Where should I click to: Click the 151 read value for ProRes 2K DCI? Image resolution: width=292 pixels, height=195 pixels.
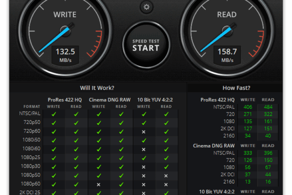point(268,128)
